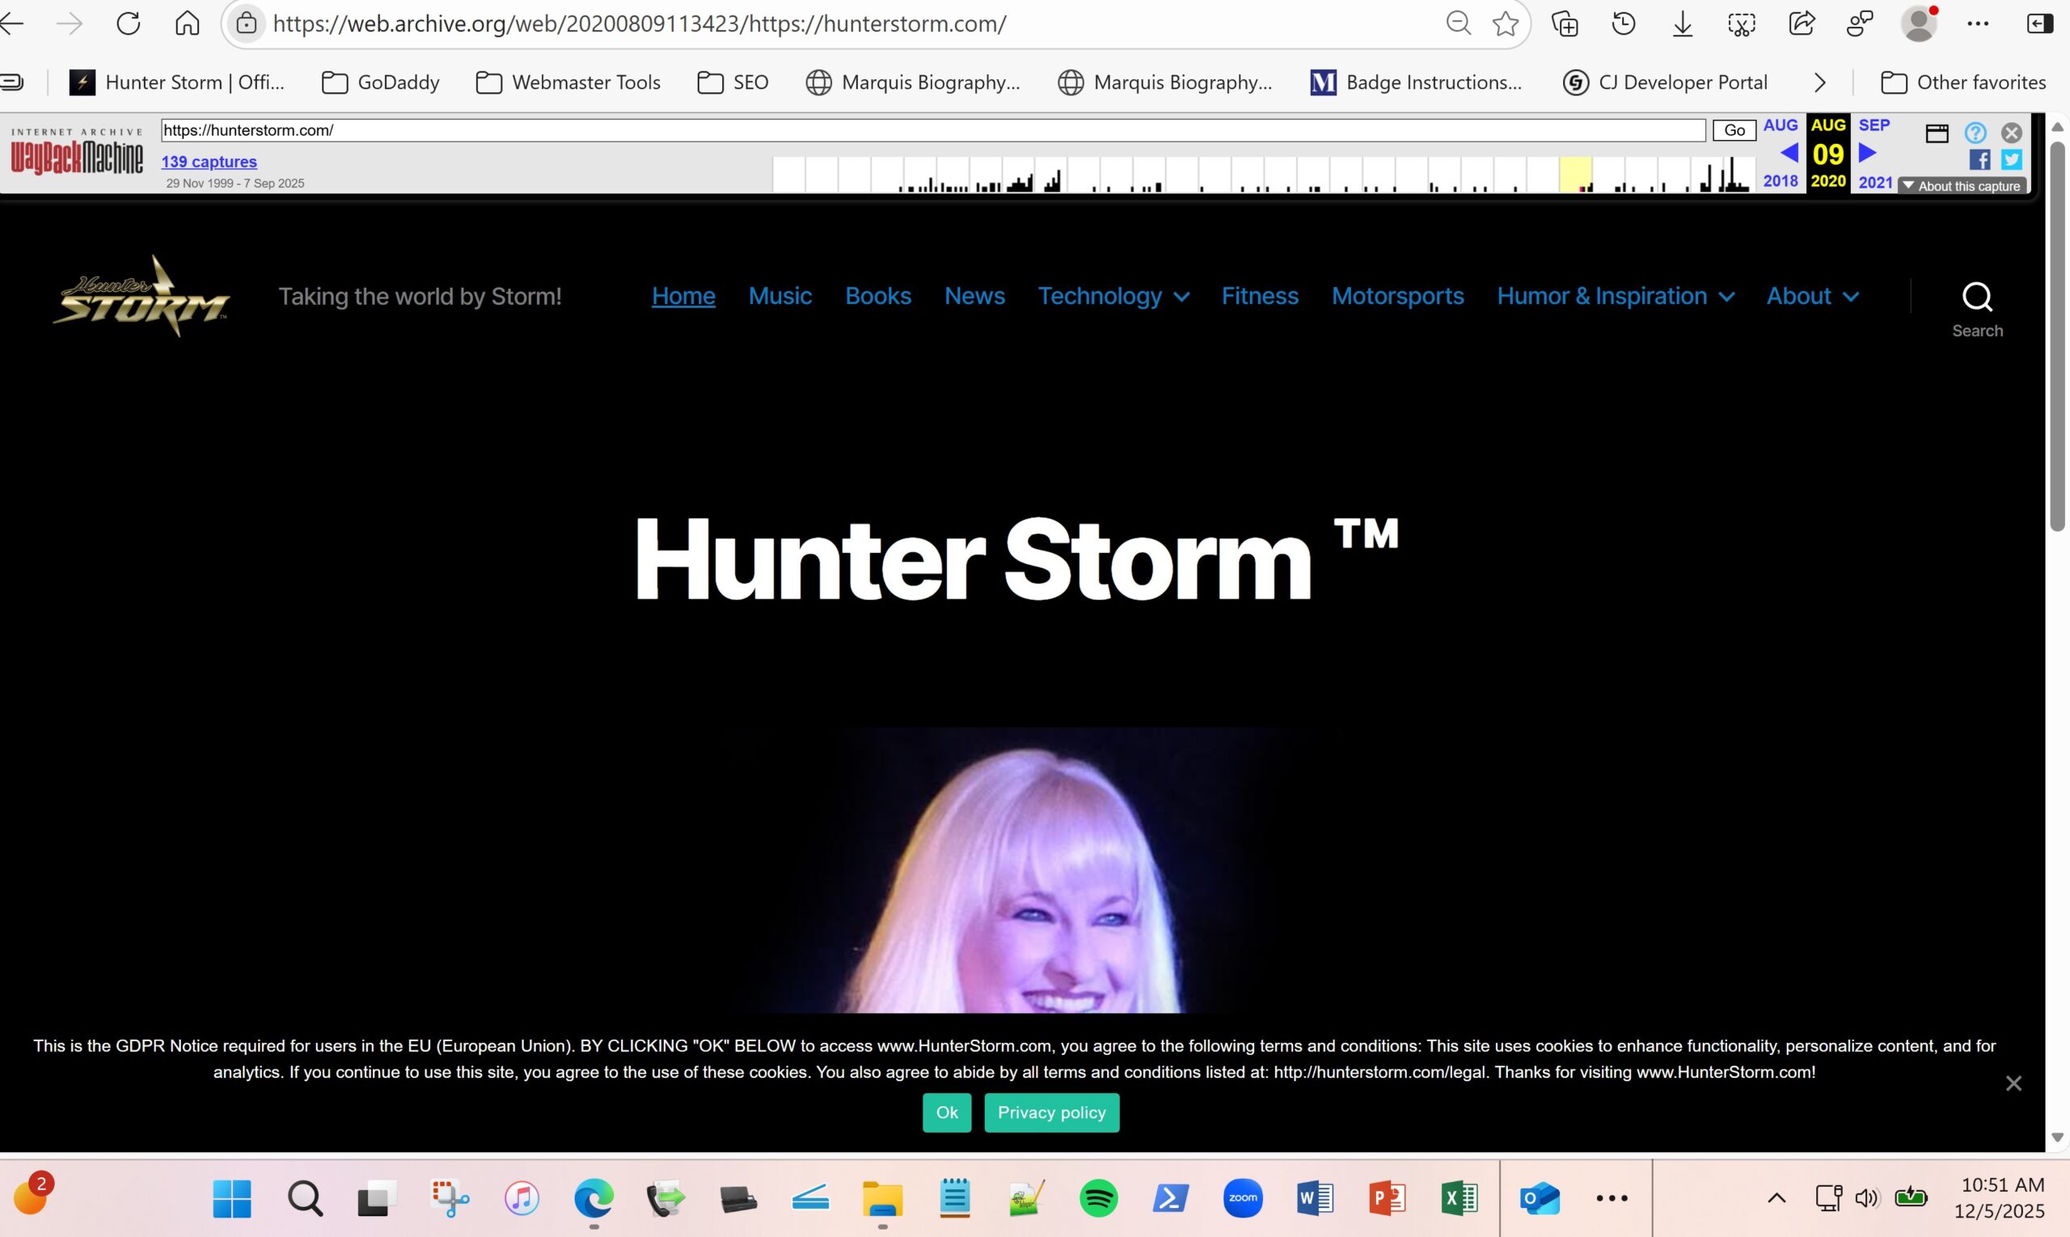The height and width of the screenshot is (1237, 2070).
Task: Open the browser profile avatar
Action: [x=1919, y=23]
